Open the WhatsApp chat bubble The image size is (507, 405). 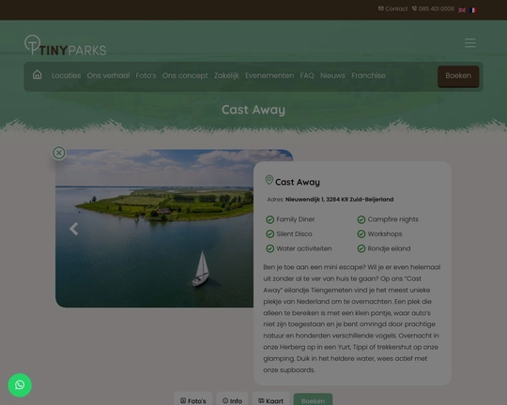(x=20, y=385)
